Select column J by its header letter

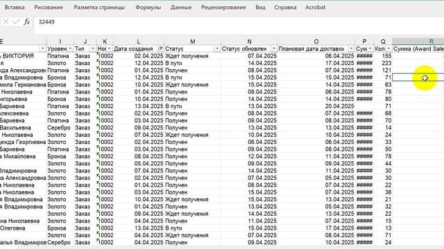click(x=85, y=41)
